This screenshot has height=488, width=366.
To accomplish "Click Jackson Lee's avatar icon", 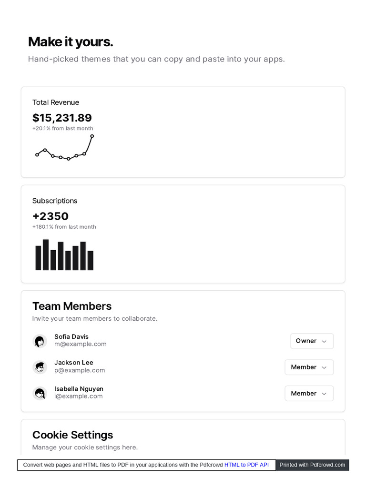I will tap(40, 367).
